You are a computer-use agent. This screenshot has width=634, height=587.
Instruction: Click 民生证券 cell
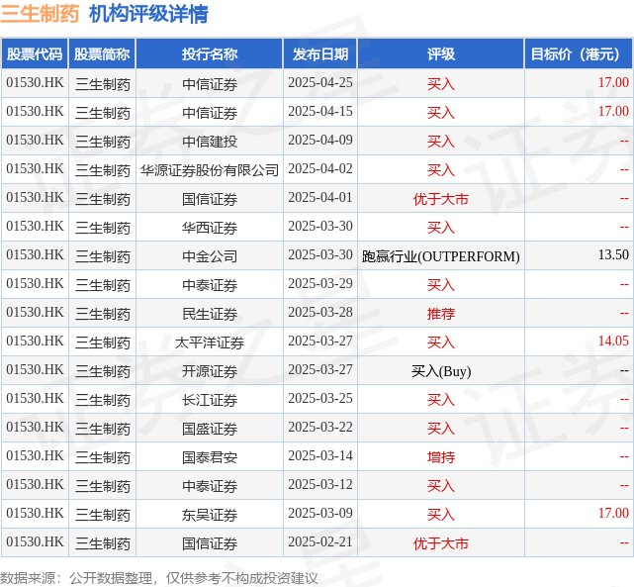(210, 314)
